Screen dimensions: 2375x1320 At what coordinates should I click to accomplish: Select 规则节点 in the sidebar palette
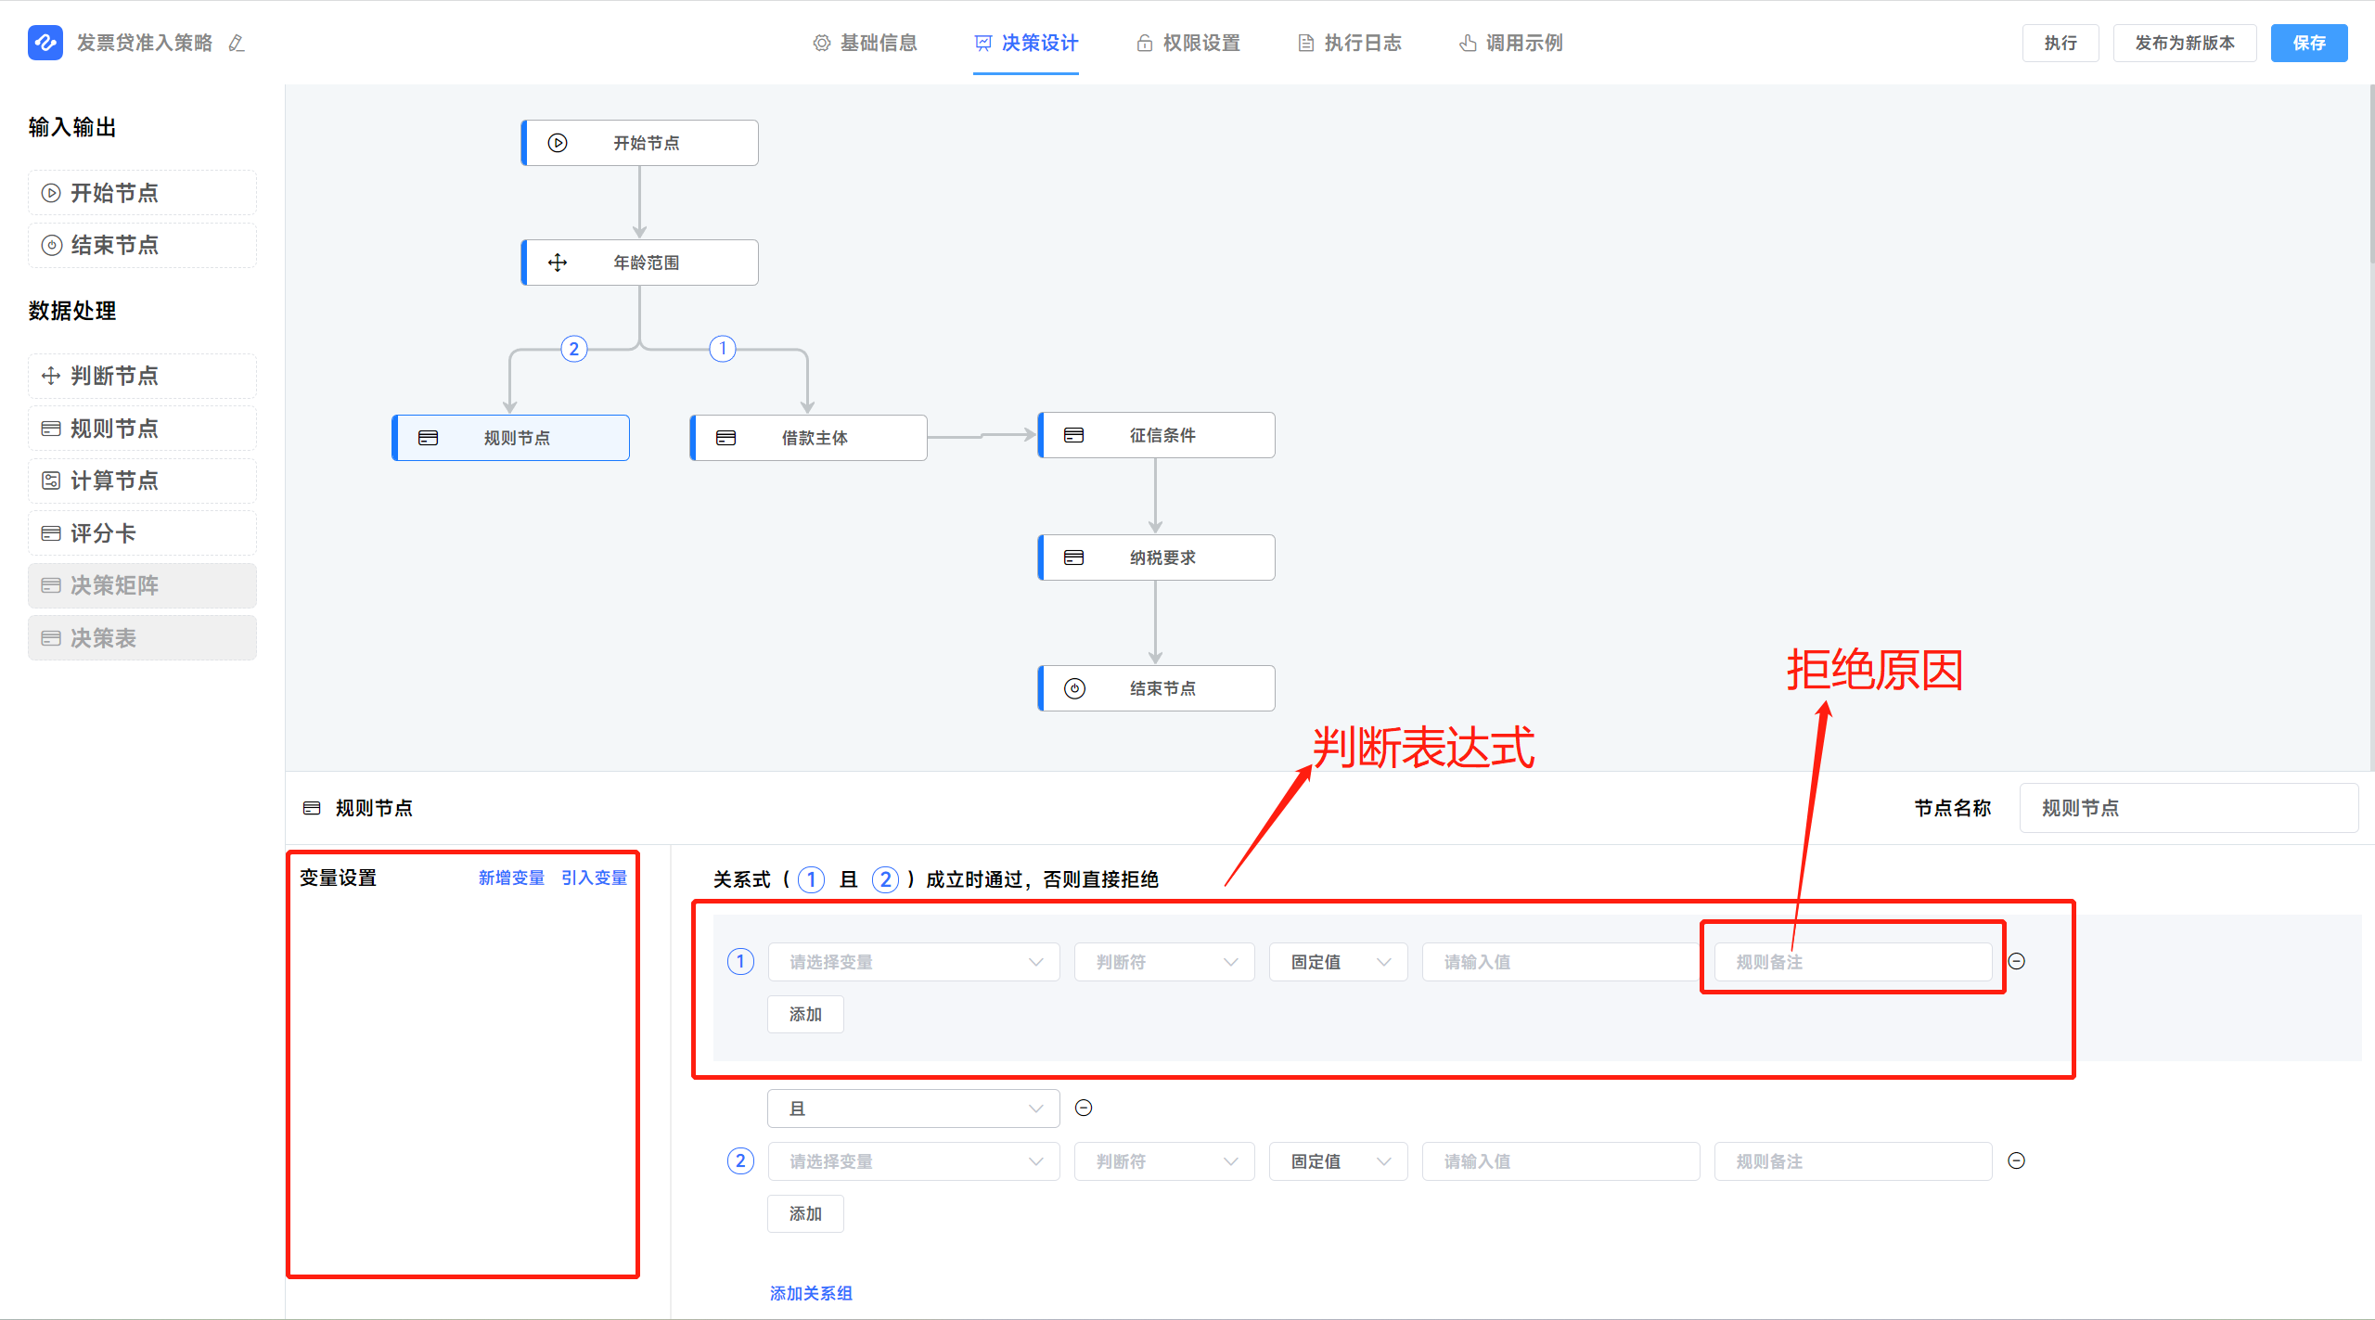click(x=142, y=429)
